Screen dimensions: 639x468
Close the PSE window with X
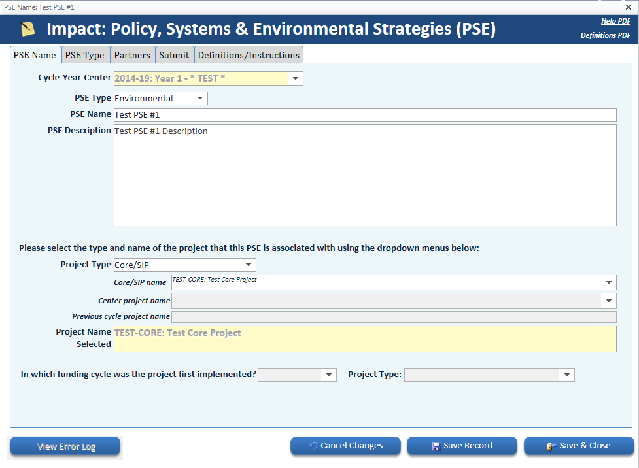pos(629,7)
